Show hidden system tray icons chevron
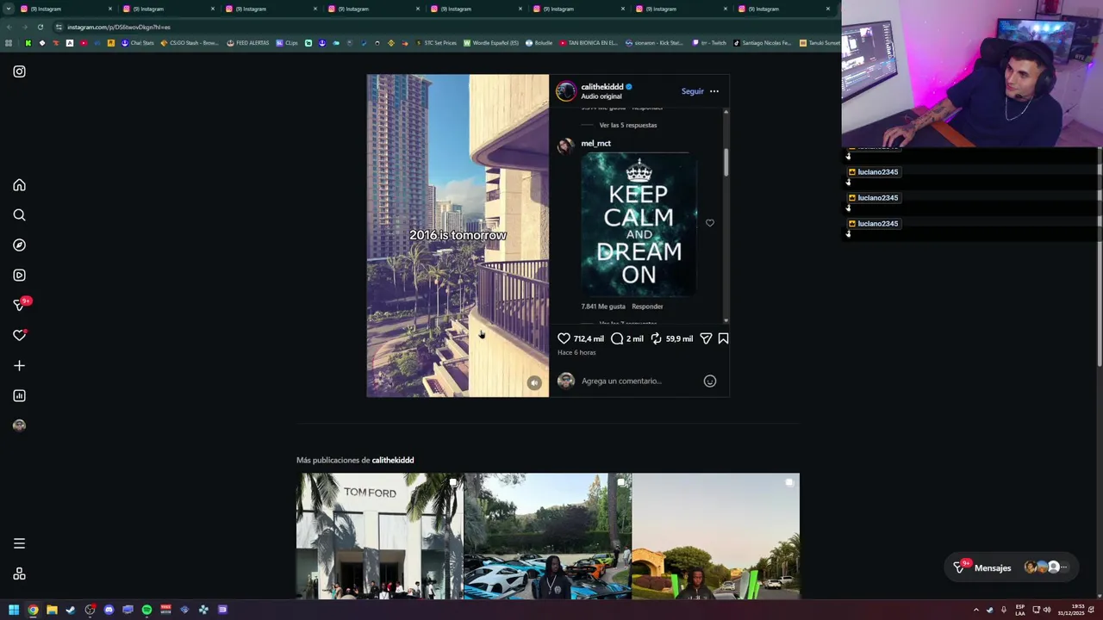 (976, 610)
